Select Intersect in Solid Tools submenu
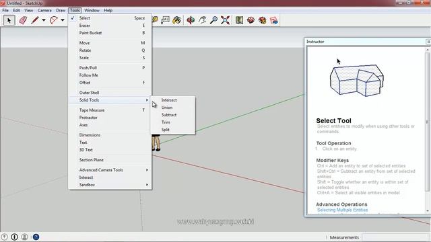The image size is (431, 242). tap(172, 100)
